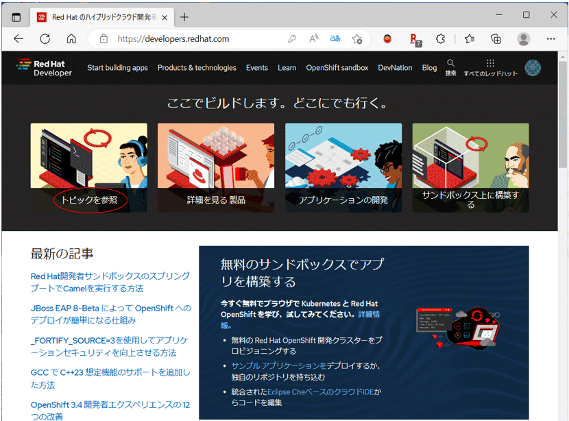
Task: Open the JBoss EAP 8-Beta article
Action: tap(110, 314)
